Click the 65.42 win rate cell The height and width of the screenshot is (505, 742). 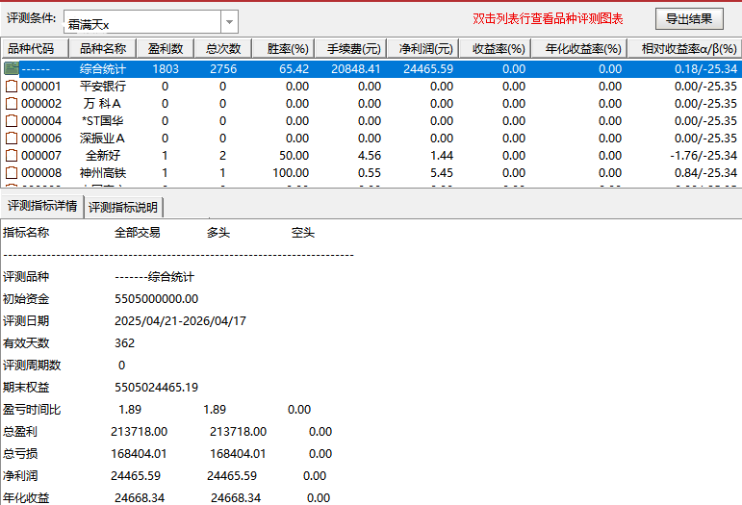click(x=294, y=69)
